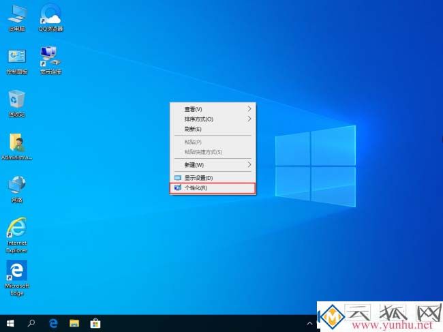Show hidden system tray icons
This screenshot has height=332, width=443.
[x=309, y=323]
